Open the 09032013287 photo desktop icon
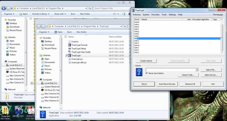Screen dimensions: 227x121 click(x=18, y=110)
